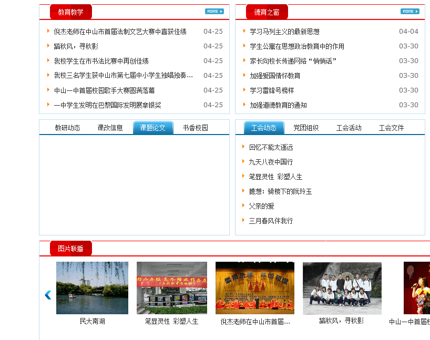View the student group photo thumbnail
This screenshot has height=340, width=430.
click(342, 287)
